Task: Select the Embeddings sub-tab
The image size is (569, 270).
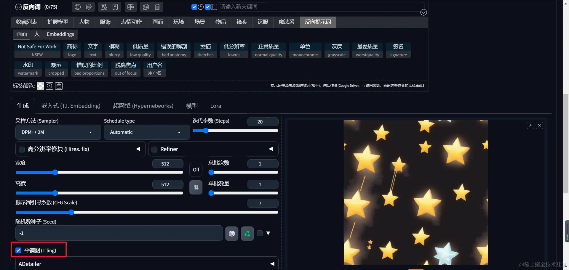Action: (60, 34)
